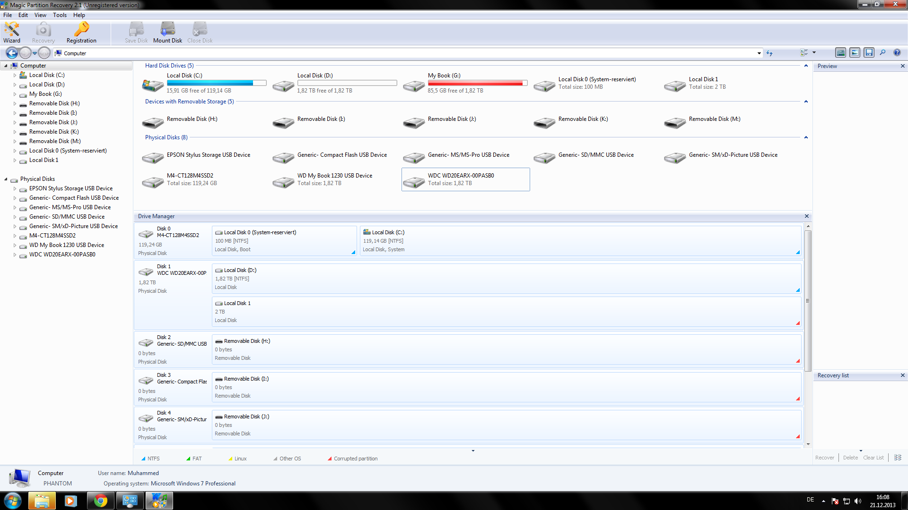Open the View menu

click(x=40, y=15)
